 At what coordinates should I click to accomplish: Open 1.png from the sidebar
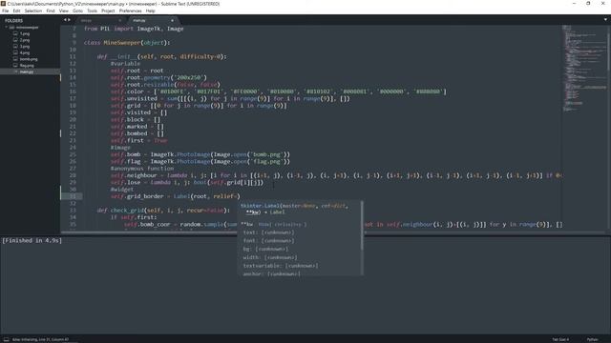pos(25,34)
